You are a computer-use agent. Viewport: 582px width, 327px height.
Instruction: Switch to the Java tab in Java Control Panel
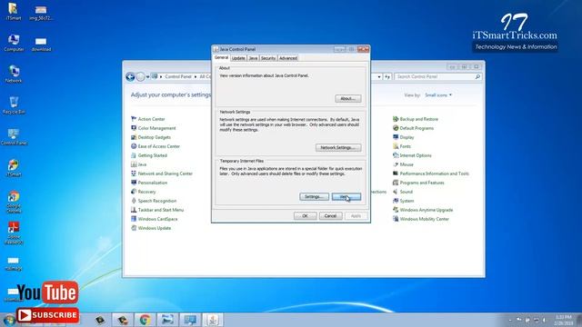(x=253, y=58)
